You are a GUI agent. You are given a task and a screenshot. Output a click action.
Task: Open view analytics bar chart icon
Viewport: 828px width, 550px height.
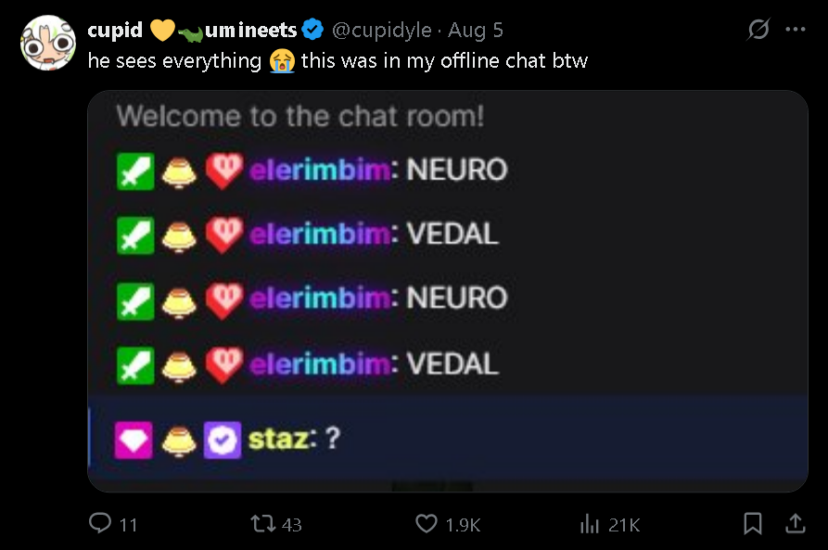(x=590, y=524)
